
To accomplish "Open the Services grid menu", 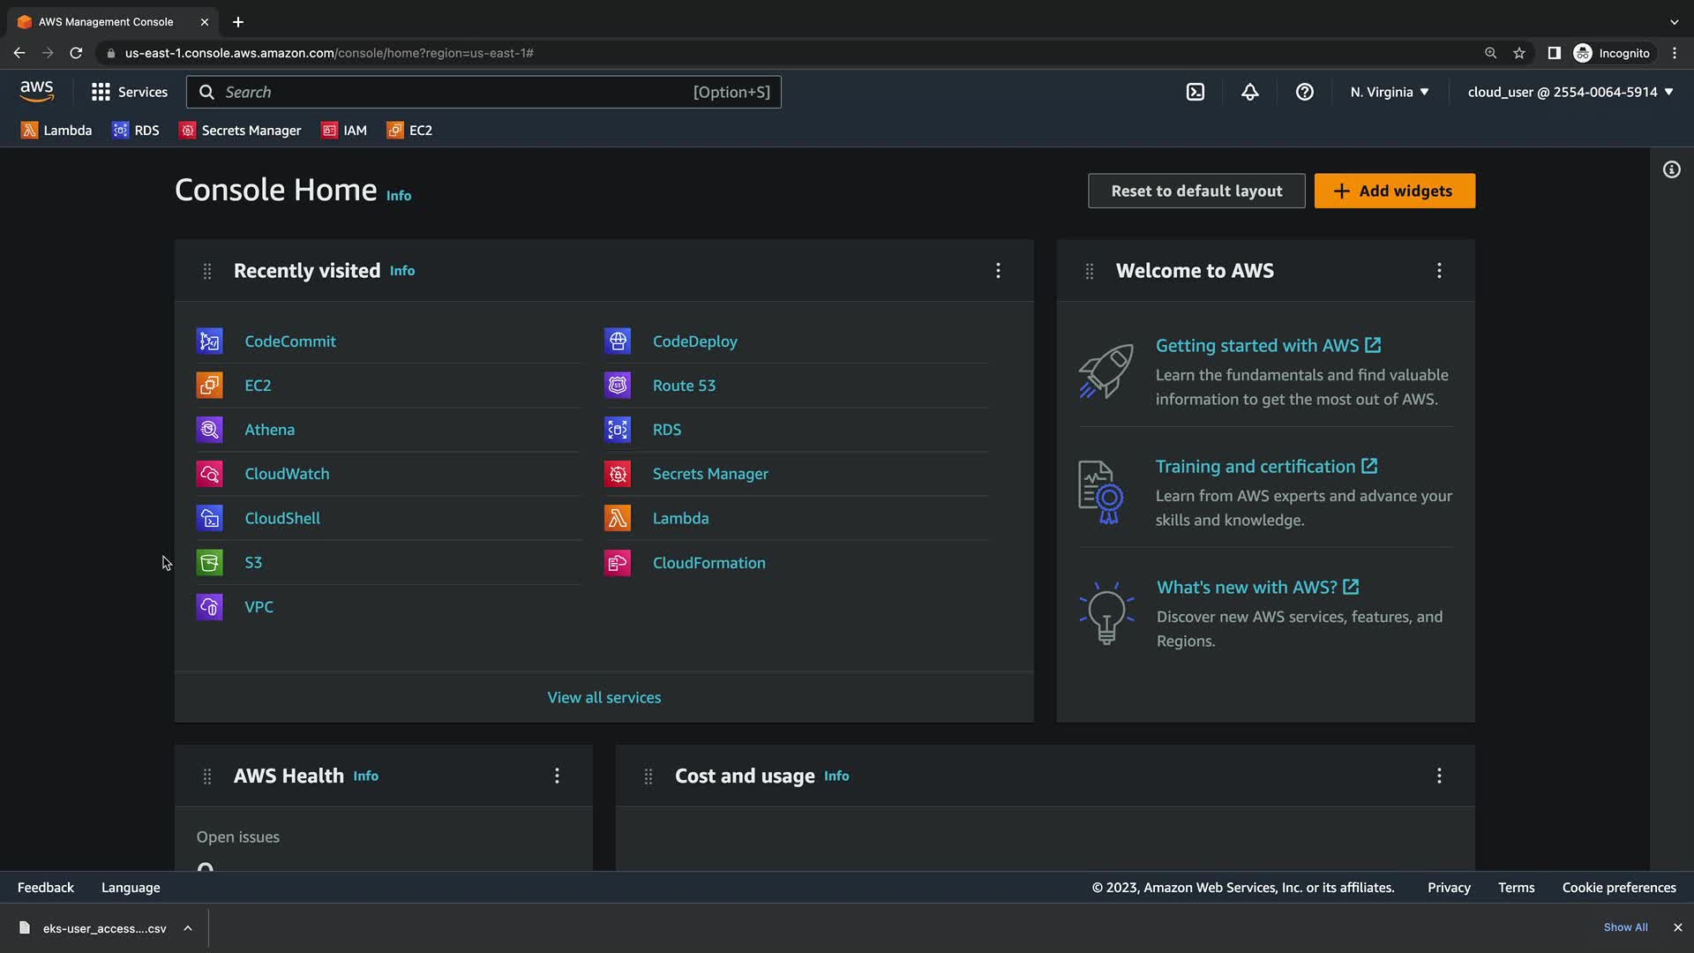I will click(129, 92).
